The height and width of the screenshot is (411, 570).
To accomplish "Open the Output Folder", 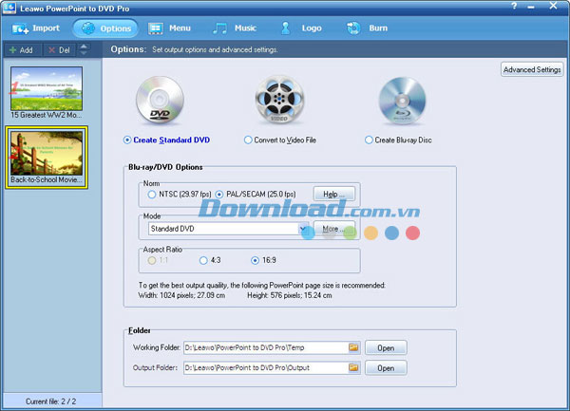I will point(386,367).
